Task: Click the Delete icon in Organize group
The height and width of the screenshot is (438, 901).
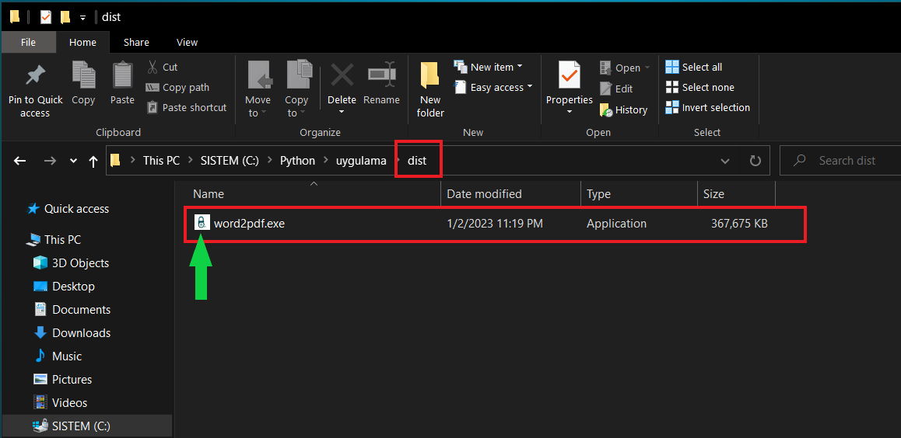Action: click(342, 76)
